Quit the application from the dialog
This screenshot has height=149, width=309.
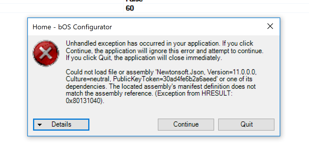tap(246, 124)
